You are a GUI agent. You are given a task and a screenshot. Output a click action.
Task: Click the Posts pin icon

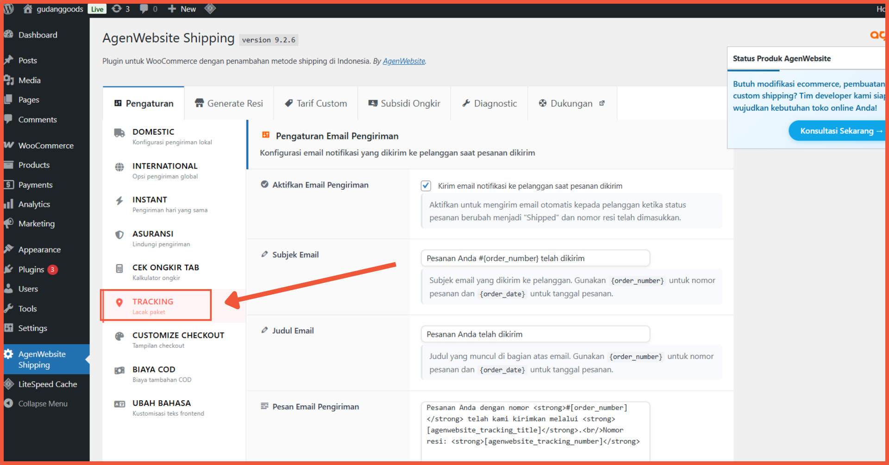8,60
